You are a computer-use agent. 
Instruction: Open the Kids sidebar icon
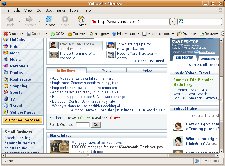6,46
